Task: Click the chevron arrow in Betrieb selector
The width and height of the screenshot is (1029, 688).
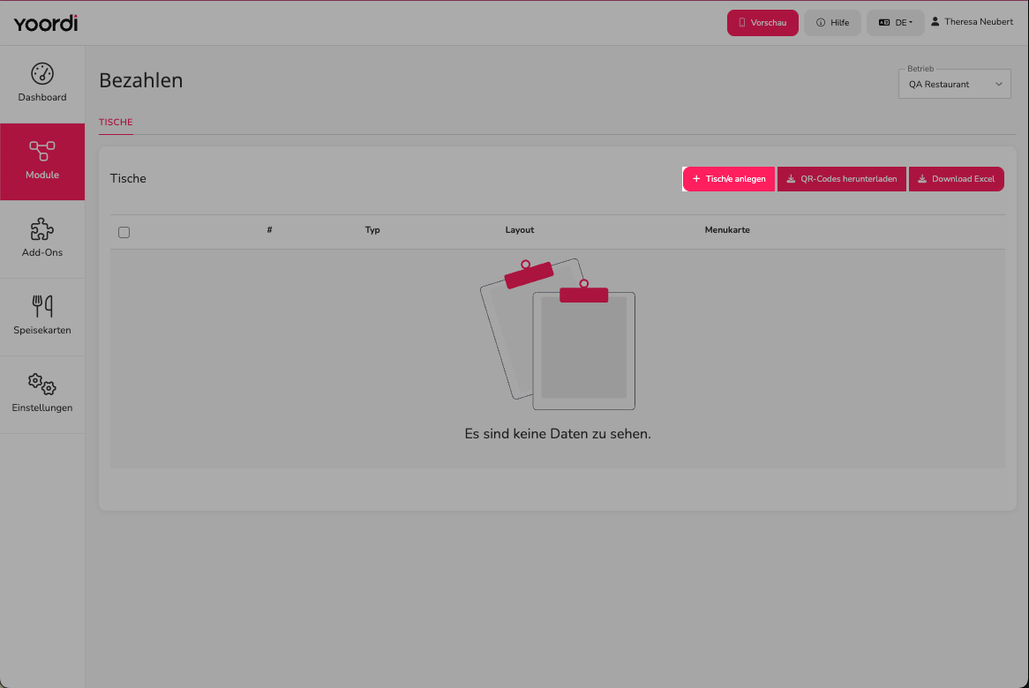Action: (x=998, y=84)
